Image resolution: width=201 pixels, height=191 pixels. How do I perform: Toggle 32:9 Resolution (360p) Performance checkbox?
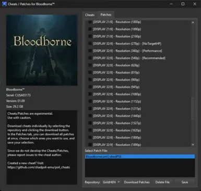click(x=90, y=51)
